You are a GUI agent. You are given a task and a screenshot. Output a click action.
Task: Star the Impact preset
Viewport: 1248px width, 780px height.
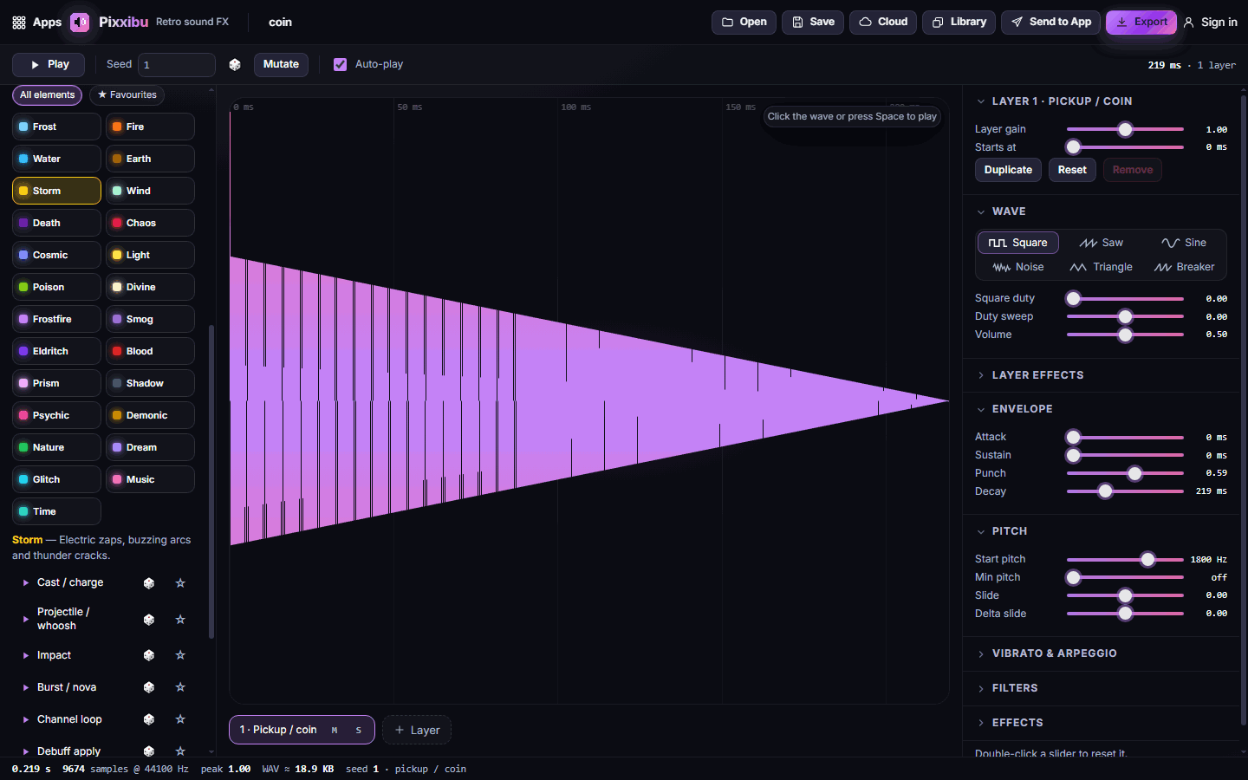180,655
